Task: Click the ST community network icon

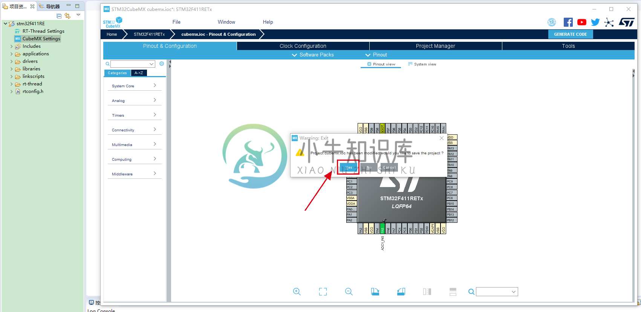Action: pyautogui.click(x=609, y=22)
